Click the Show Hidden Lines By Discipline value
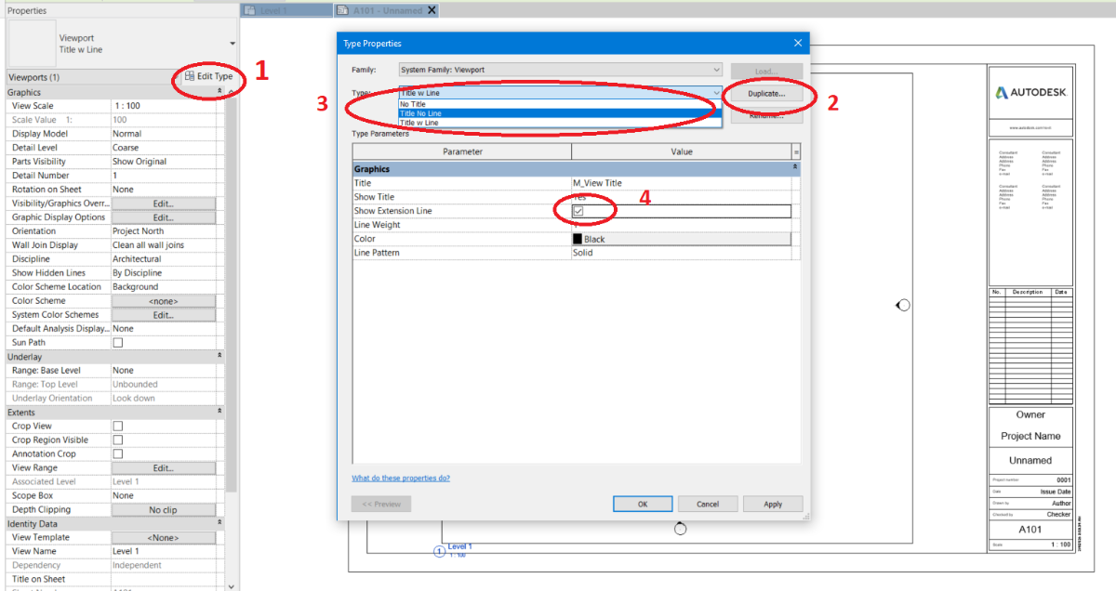This screenshot has width=1116, height=591. [163, 273]
